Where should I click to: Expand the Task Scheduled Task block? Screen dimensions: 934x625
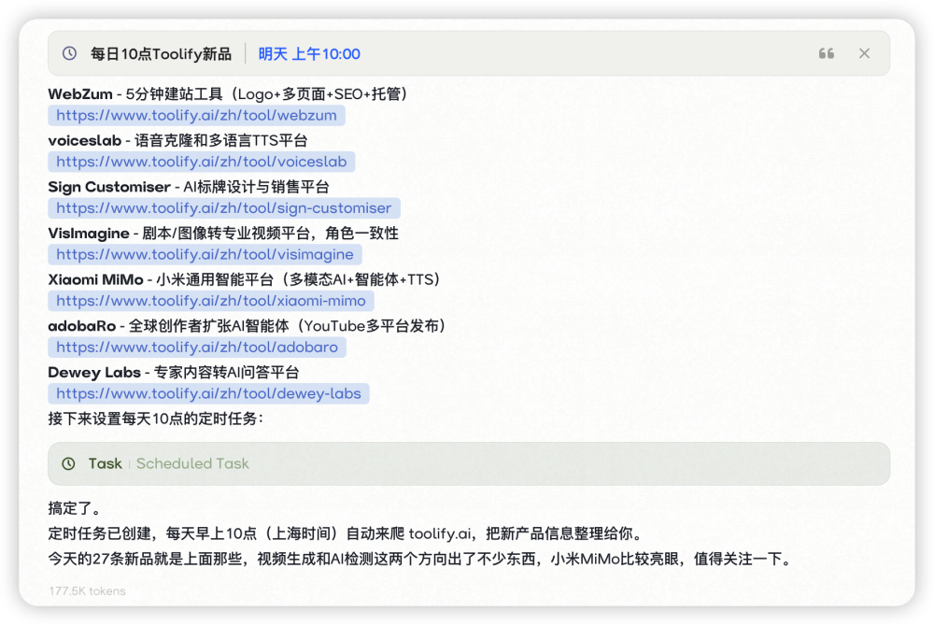(x=469, y=463)
